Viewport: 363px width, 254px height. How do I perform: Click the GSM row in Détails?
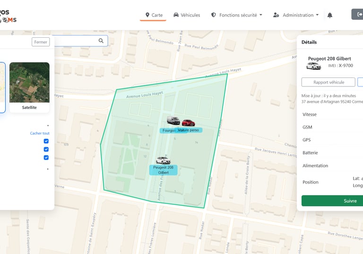point(332,127)
